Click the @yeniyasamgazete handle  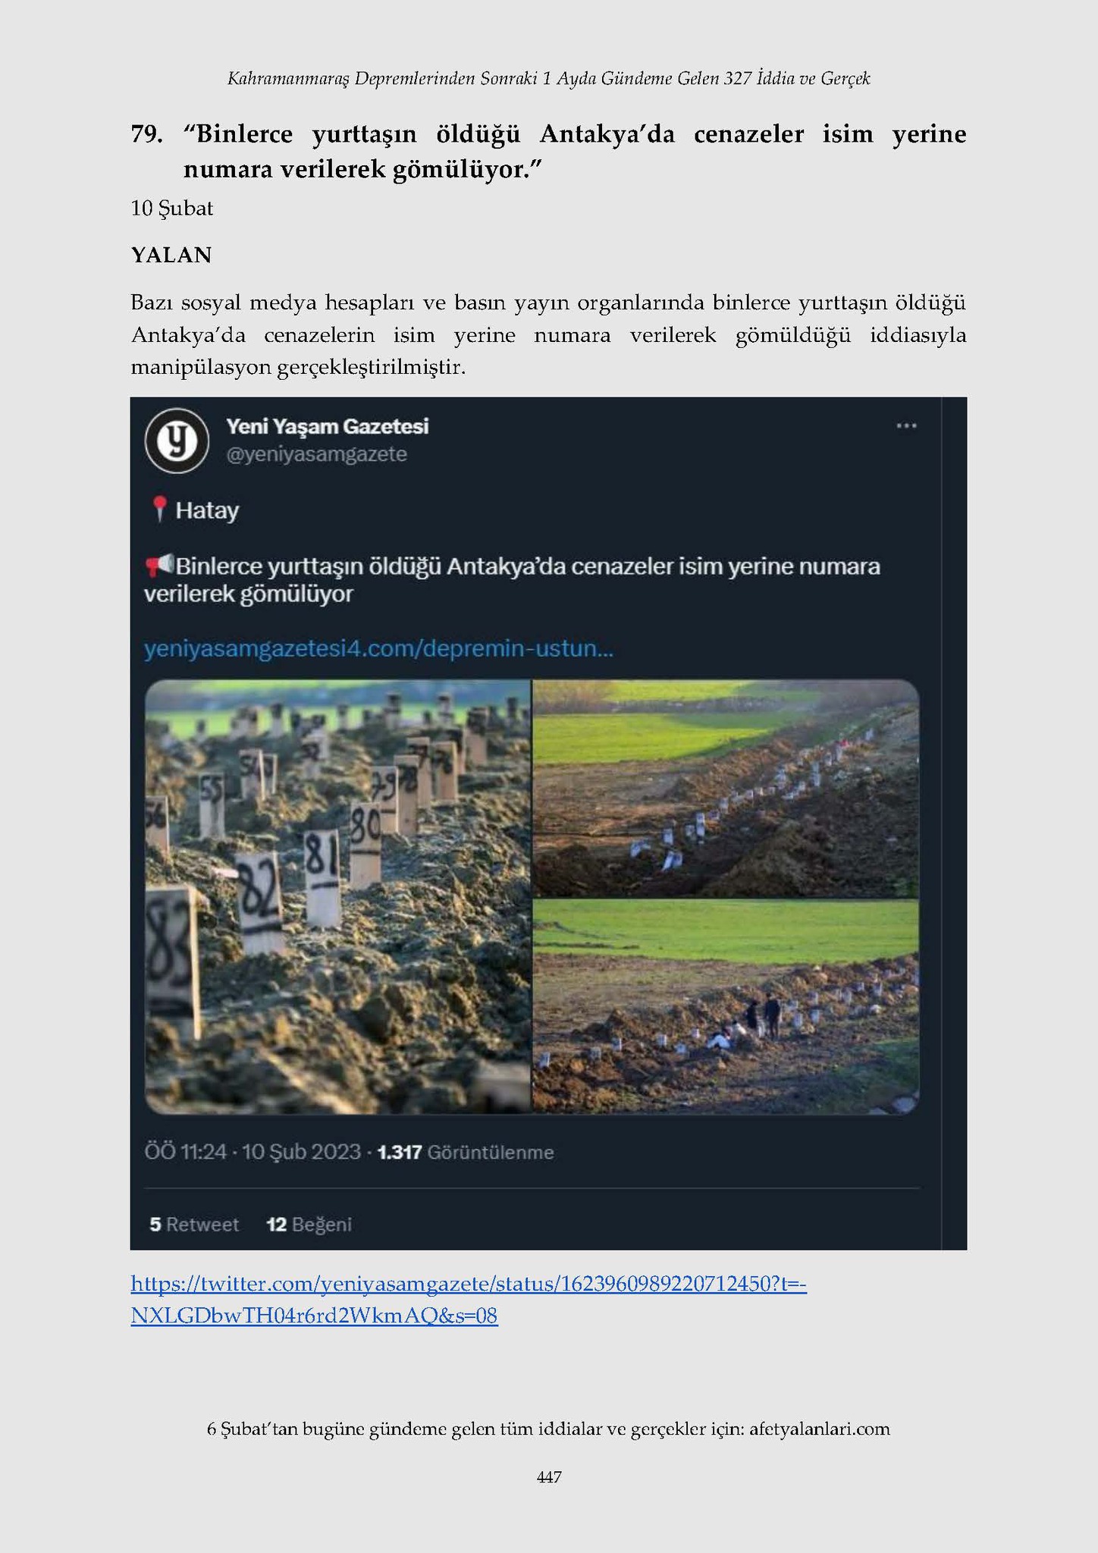click(316, 454)
